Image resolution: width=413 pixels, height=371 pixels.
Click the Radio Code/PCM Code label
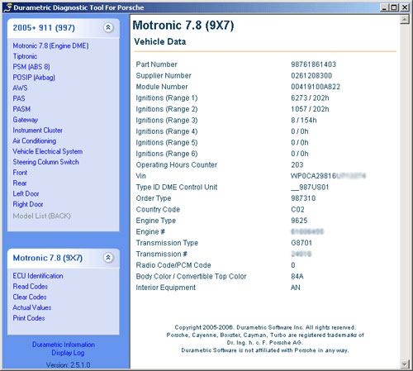[x=173, y=265]
